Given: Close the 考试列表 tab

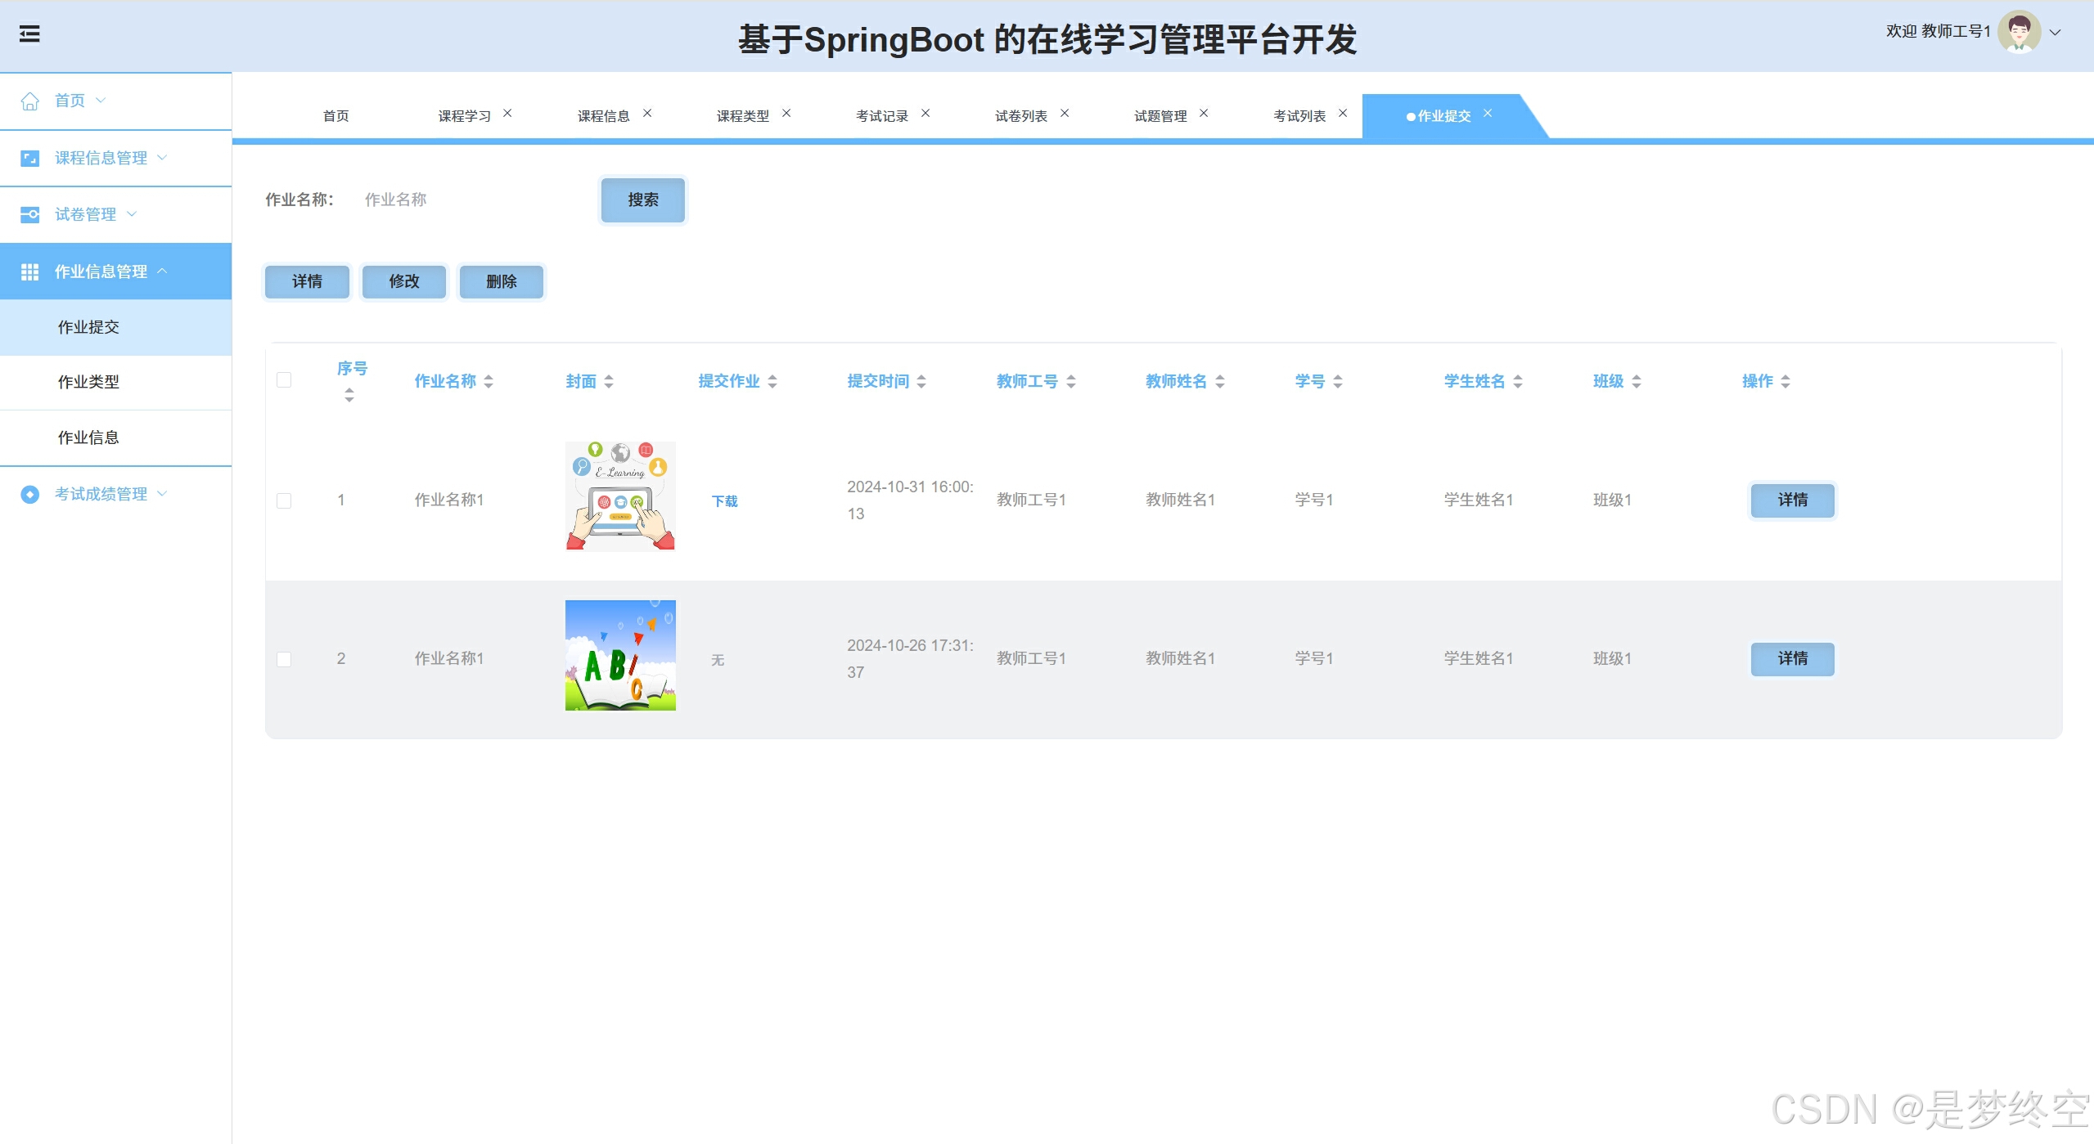Looking at the screenshot, I should pyautogui.click(x=1343, y=114).
